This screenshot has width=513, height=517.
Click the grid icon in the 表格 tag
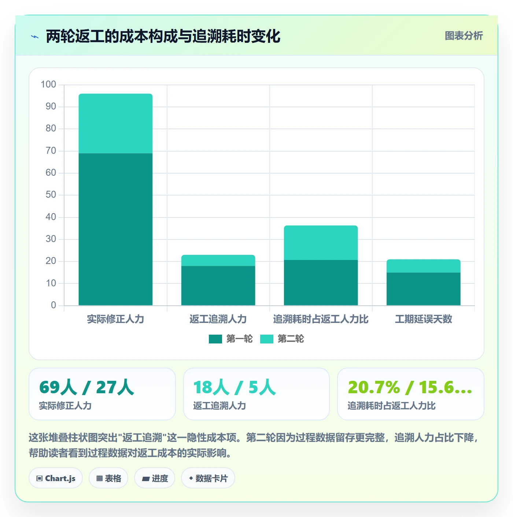[x=99, y=478]
